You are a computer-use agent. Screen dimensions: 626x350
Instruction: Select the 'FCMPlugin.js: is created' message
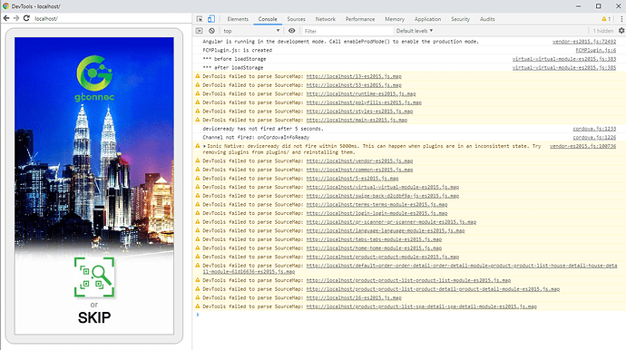pyautogui.click(x=237, y=50)
